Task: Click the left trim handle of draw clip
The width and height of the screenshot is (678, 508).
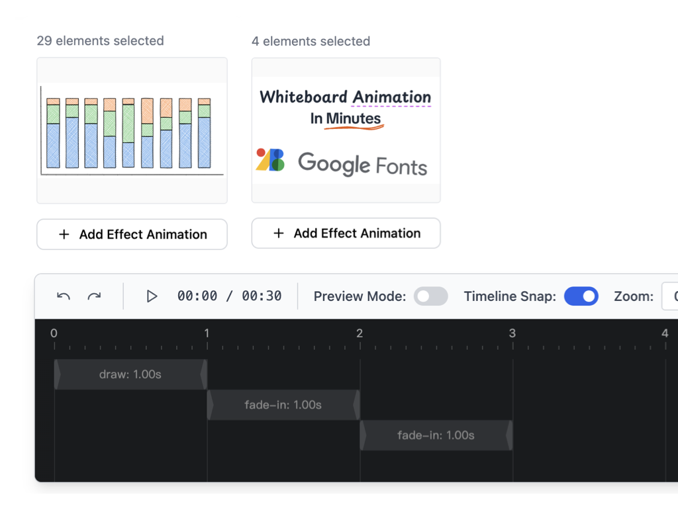Action: (x=57, y=374)
